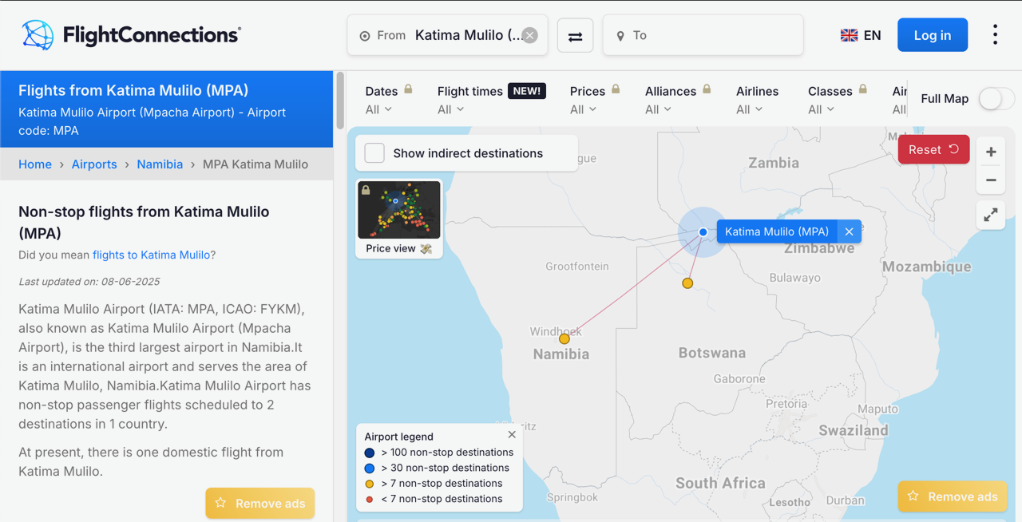Click the FlightConnections logo

point(132,35)
